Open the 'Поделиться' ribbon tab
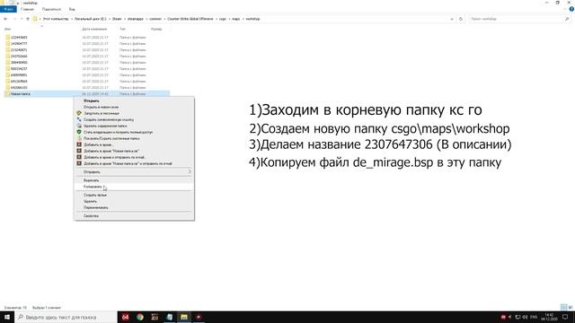The width and height of the screenshot is (575, 323). [x=51, y=9]
